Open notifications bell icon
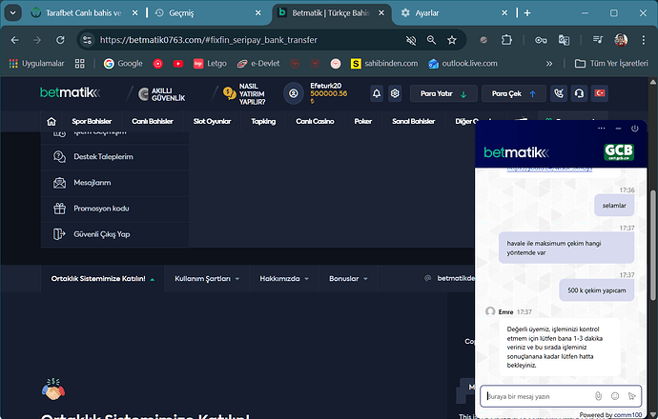This screenshot has width=658, height=419. tap(377, 93)
